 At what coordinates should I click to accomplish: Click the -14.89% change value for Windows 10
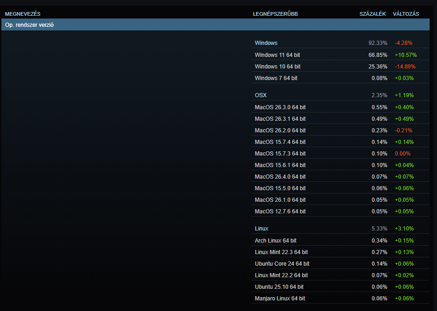pyautogui.click(x=405, y=67)
